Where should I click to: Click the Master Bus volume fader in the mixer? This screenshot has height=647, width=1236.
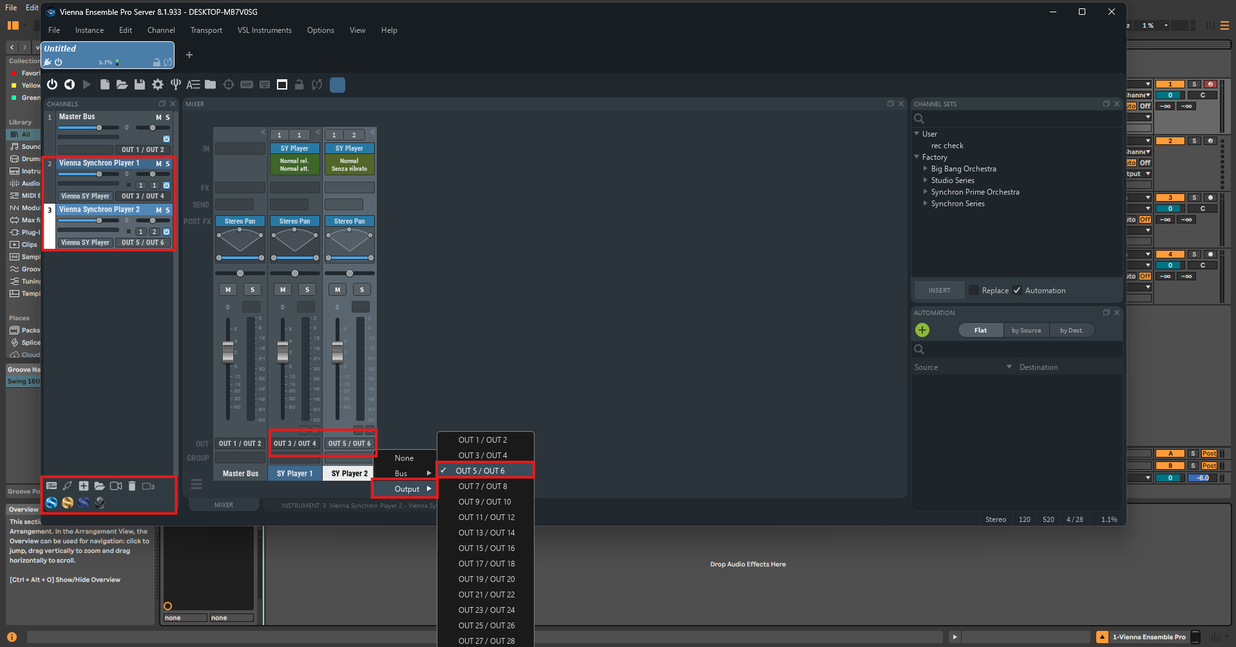point(228,352)
